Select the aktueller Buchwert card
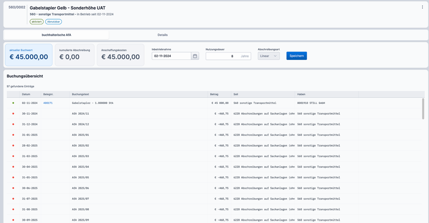The image size is (429, 223). (x=29, y=55)
